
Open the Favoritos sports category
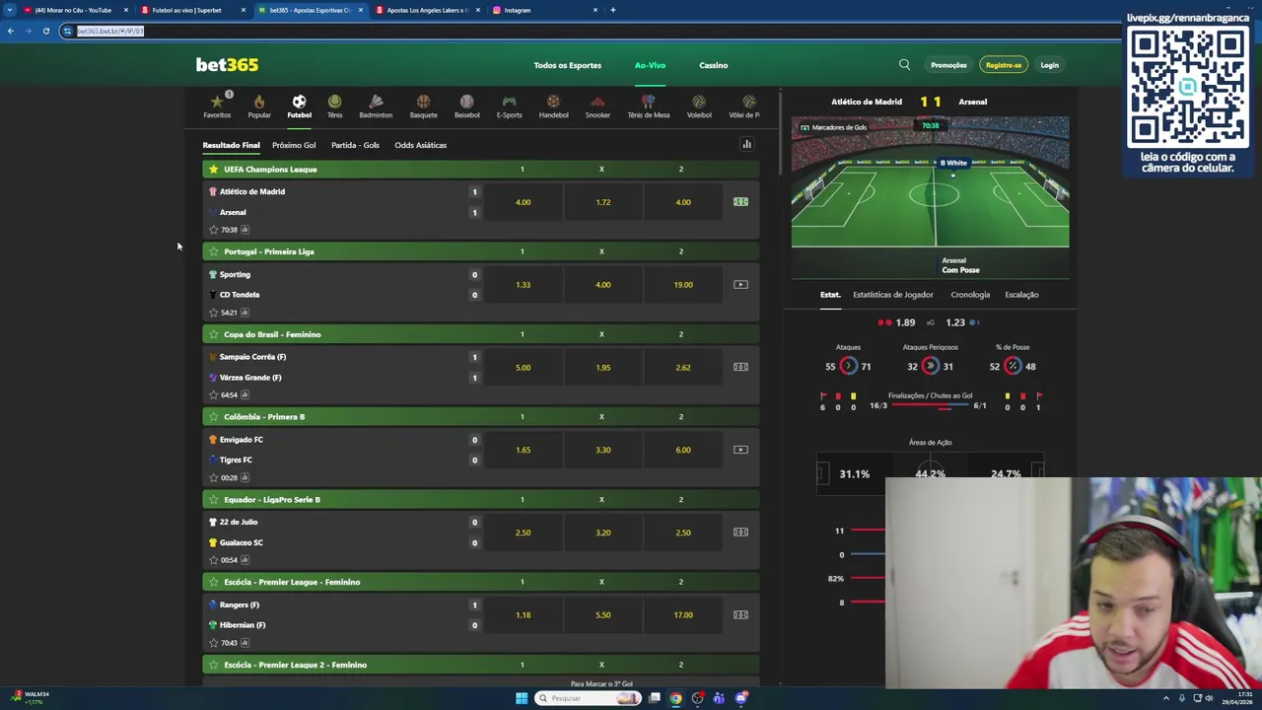(217, 106)
